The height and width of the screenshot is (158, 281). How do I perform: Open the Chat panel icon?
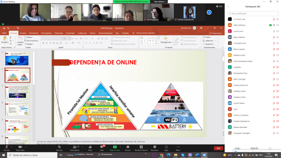click(x=102, y=147)
